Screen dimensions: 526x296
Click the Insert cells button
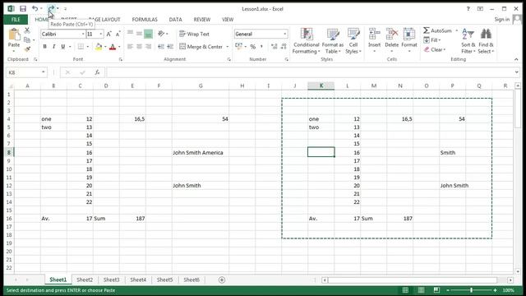click(375, 40)
